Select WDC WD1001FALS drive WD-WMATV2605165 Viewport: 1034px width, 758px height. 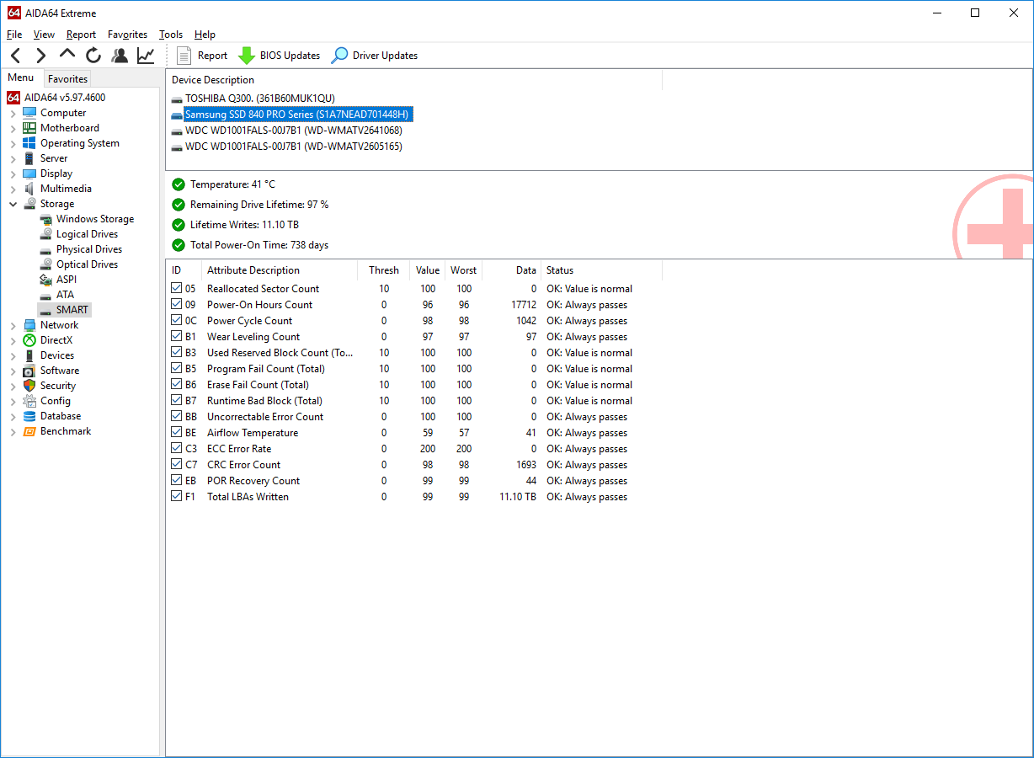(293, 147)
